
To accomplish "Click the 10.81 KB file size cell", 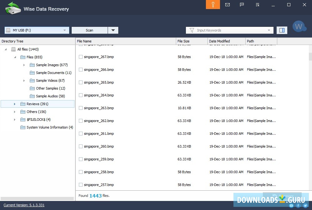I will 184,108.
